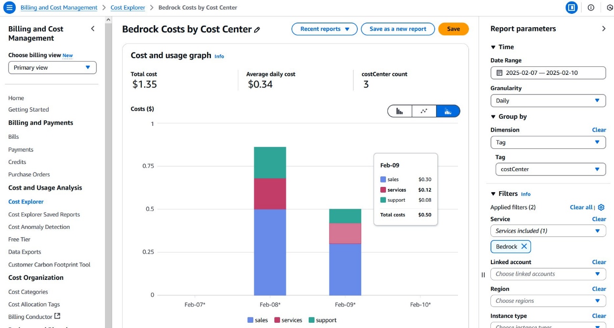Click Save as a new report

397,29
